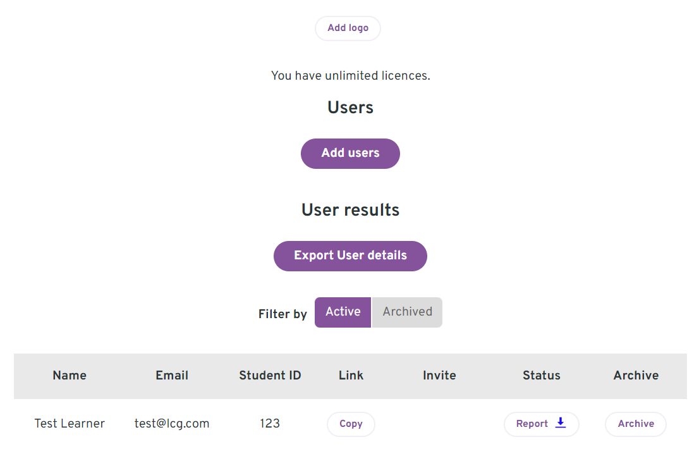This screenshot has width=699, height=456.
Task: Open the Add users dialog
Action: pos(350,154)
